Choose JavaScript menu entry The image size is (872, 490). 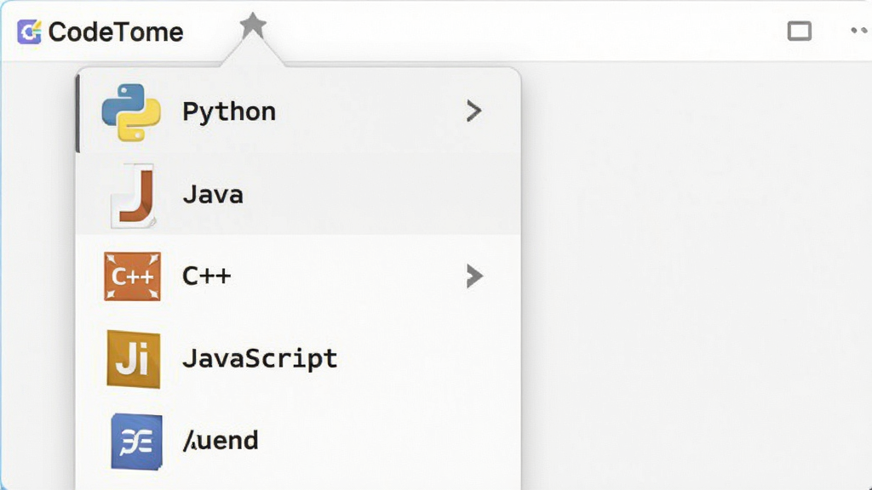pyautogui.click(x=299, y=358)
